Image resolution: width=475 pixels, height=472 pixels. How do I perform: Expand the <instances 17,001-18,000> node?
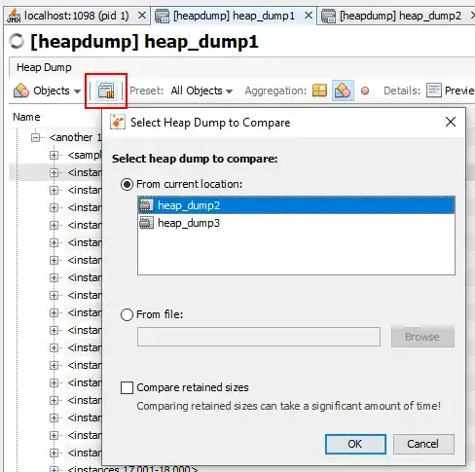54,469
